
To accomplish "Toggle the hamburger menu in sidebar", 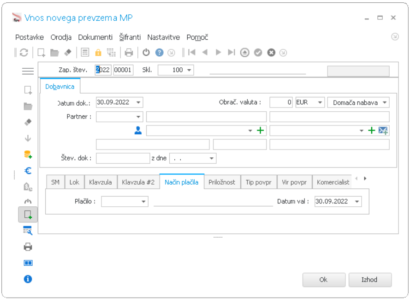I will [x=28, y=71].
